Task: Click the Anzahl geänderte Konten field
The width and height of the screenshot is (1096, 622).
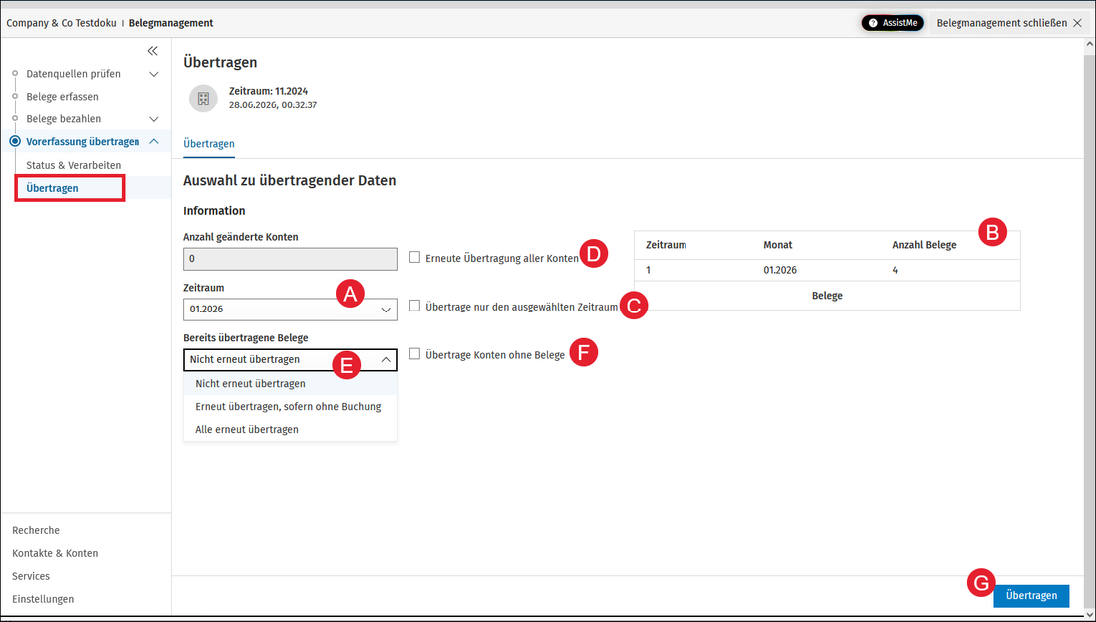Action: click(x=290, y=259)
